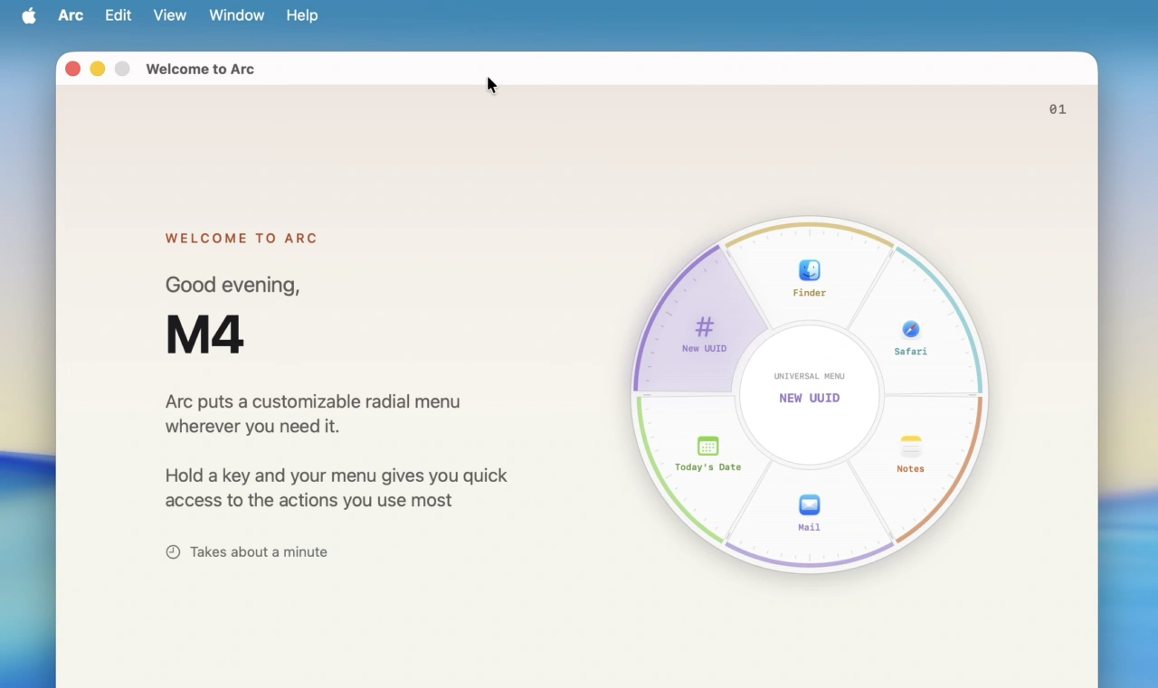This screenshot has width=1158, height=688.
Task: Open the Window menu
Action: [x=237, y=15]
